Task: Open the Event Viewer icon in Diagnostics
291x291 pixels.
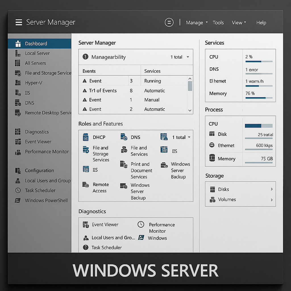Action: point(86,225)
